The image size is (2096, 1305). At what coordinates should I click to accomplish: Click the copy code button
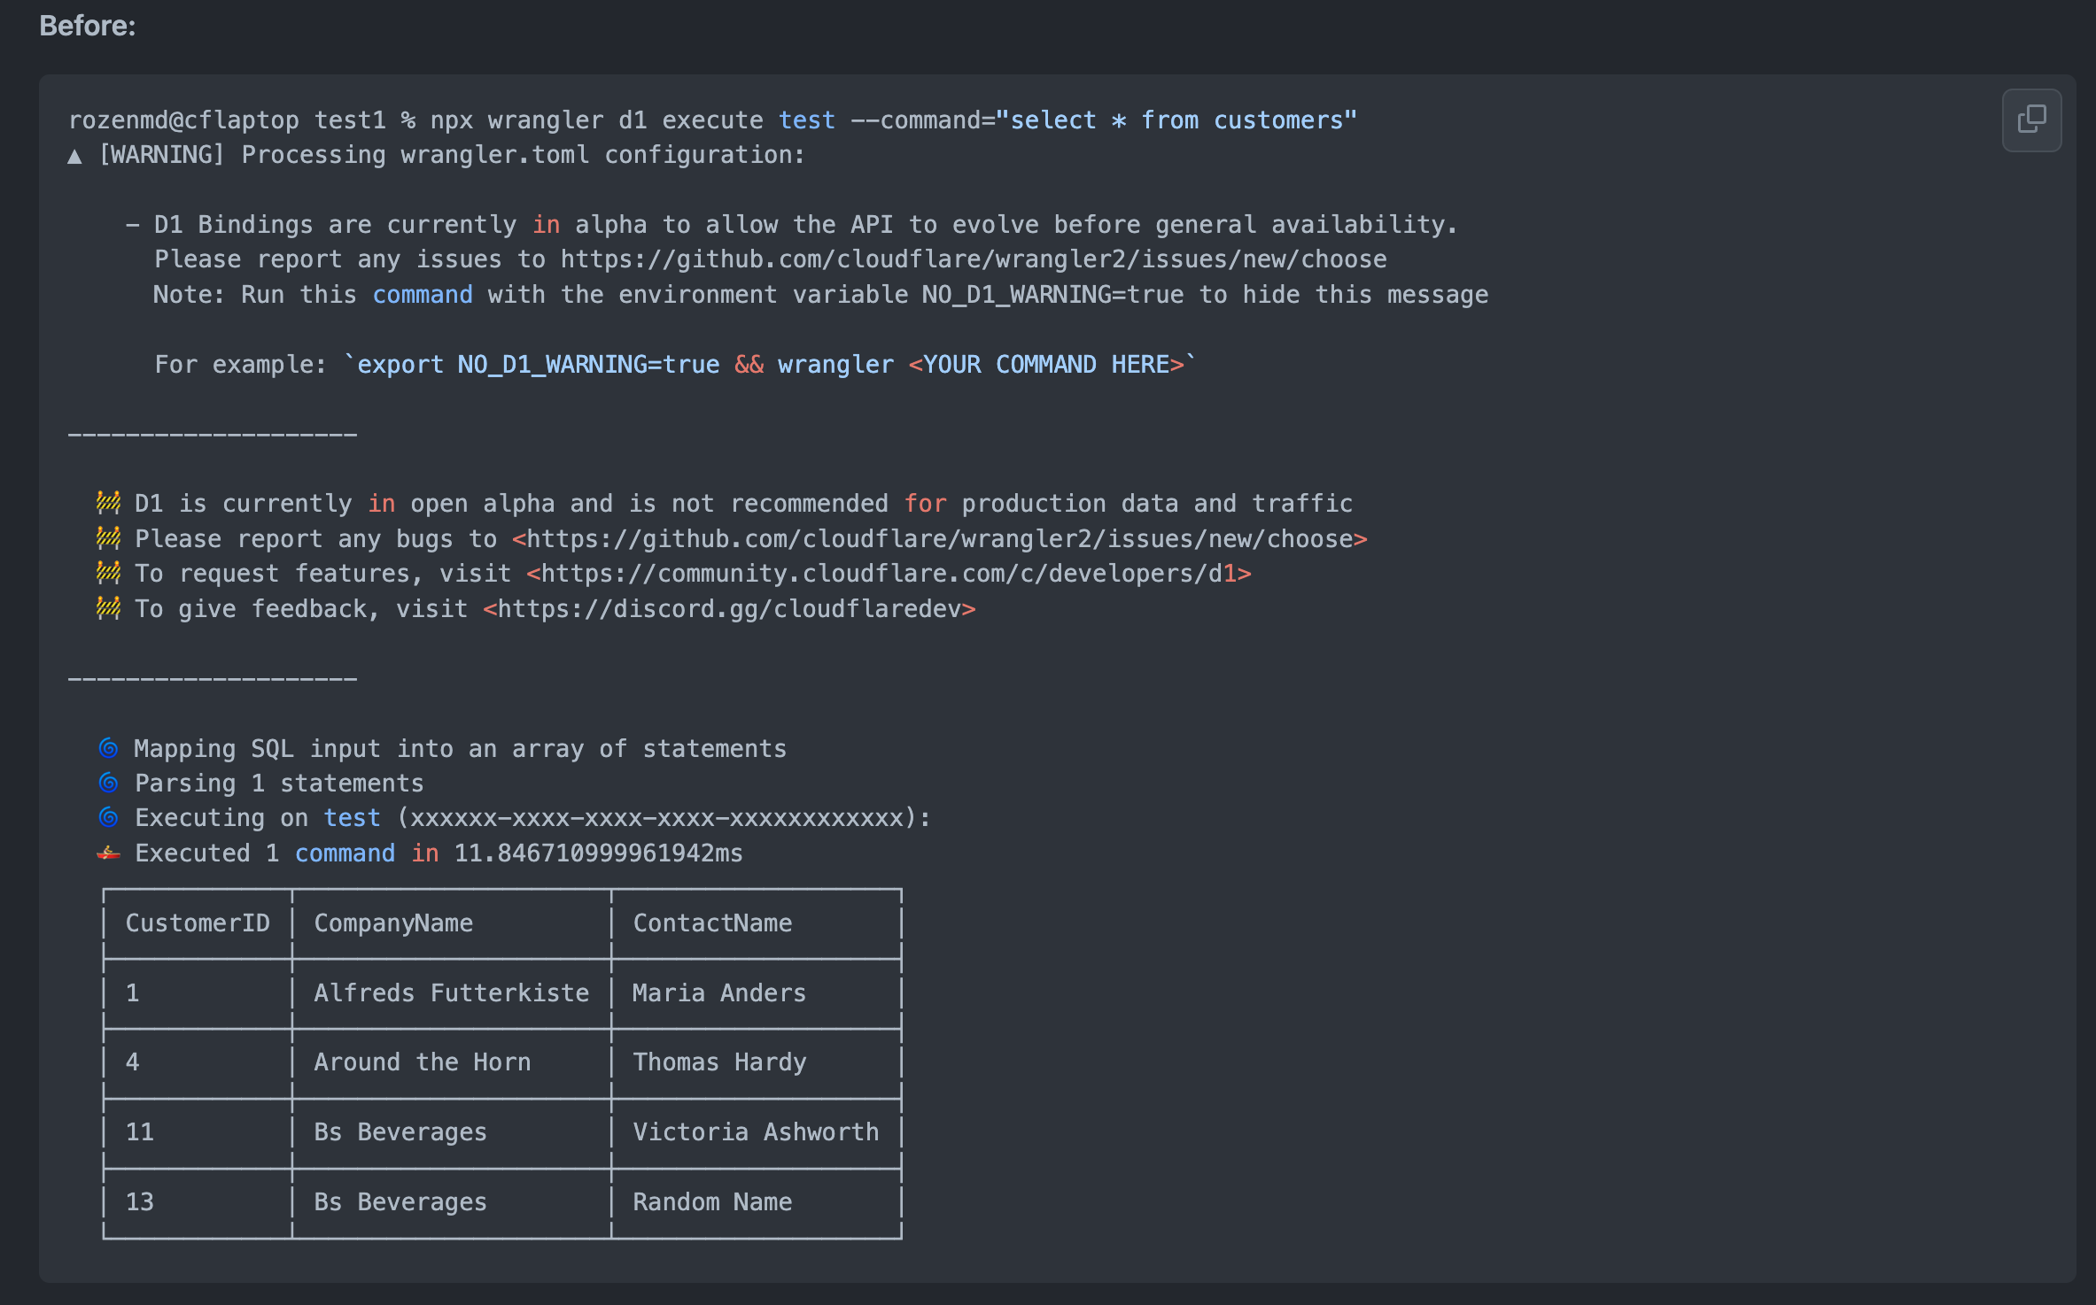2030,120
